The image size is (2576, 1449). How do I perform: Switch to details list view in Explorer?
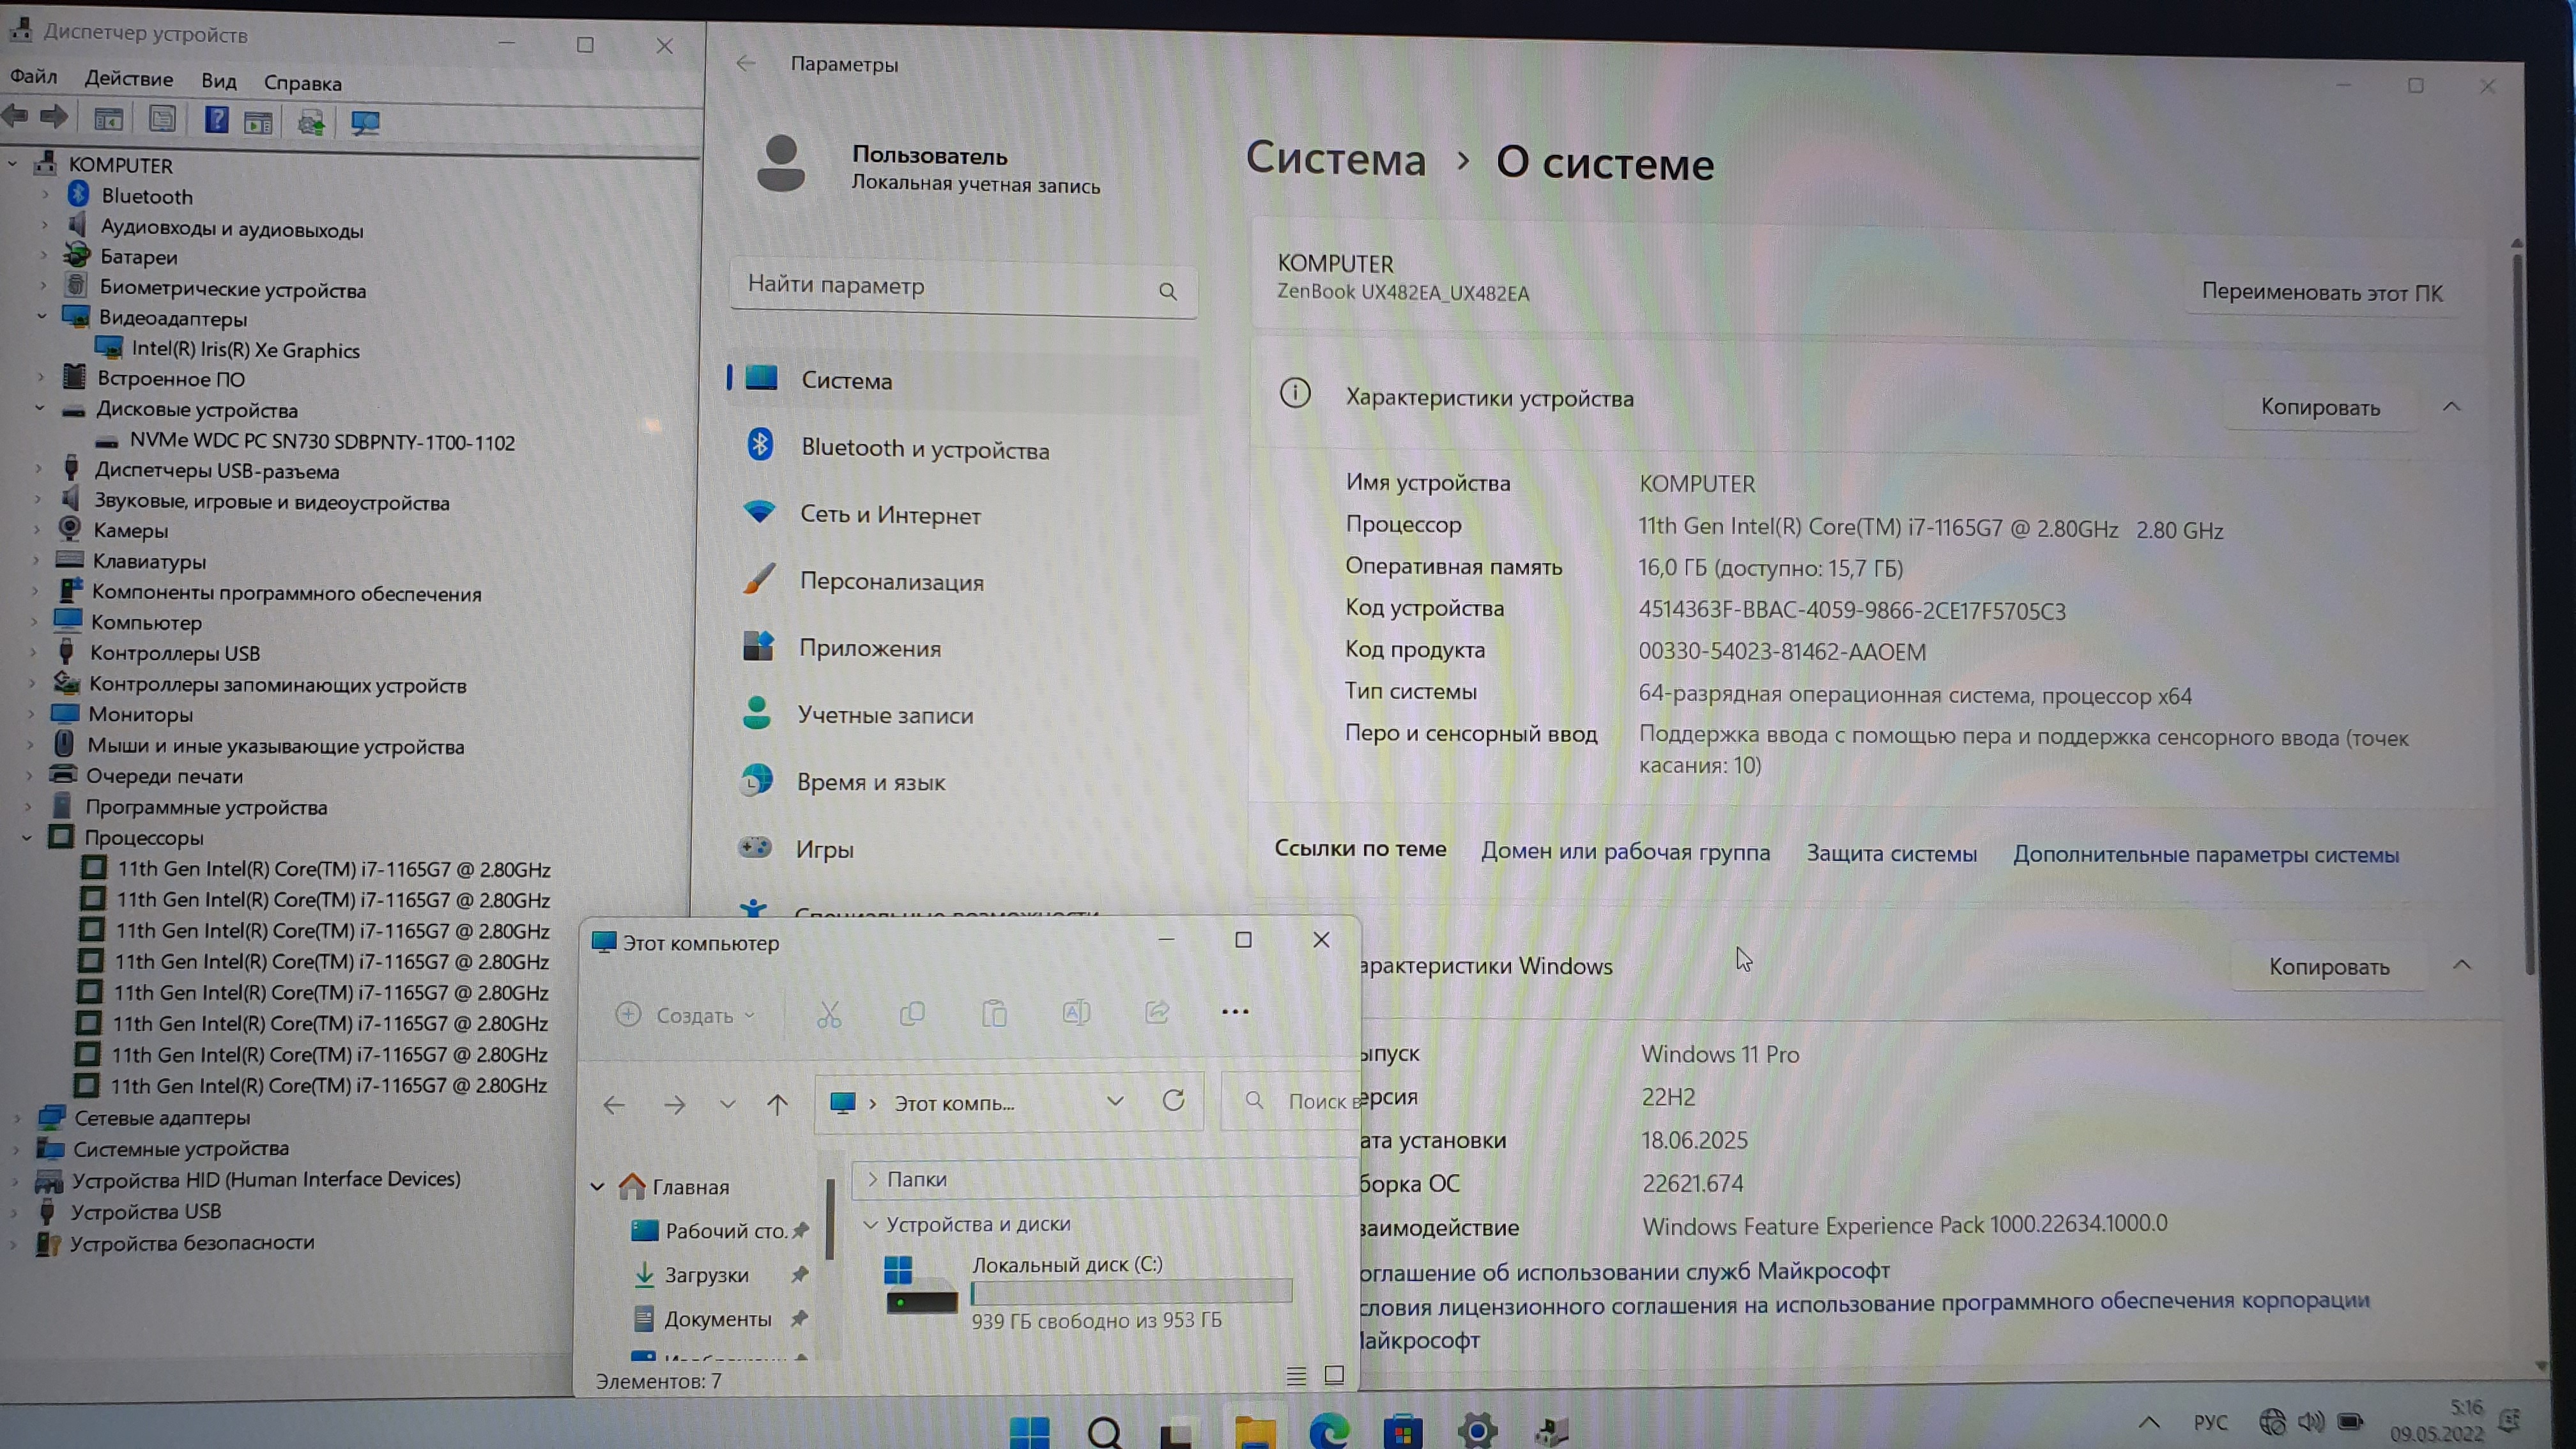[1296, 1376]
